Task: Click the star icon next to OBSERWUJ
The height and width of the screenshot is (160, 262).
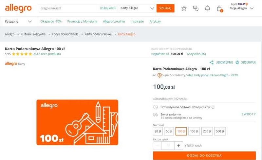Action: 237,62
